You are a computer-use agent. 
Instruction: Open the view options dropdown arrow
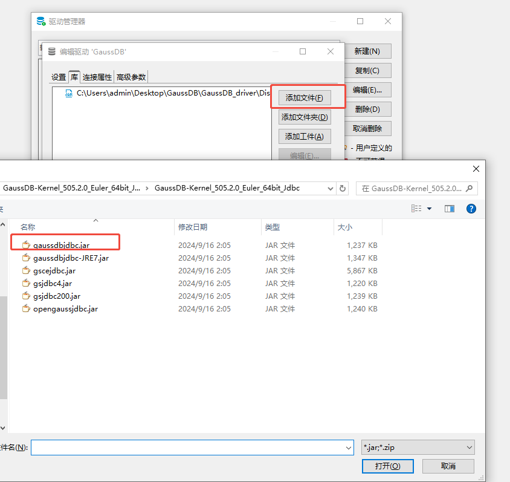tap(430, 209)
